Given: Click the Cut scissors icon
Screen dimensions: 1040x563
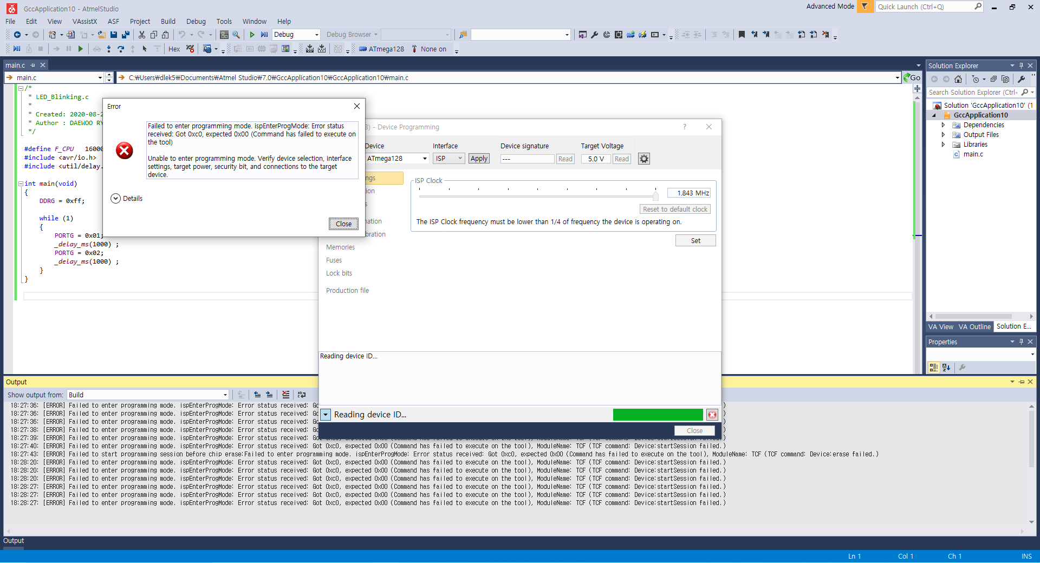Looking at the screenshot, I should [x=141, y=35].
